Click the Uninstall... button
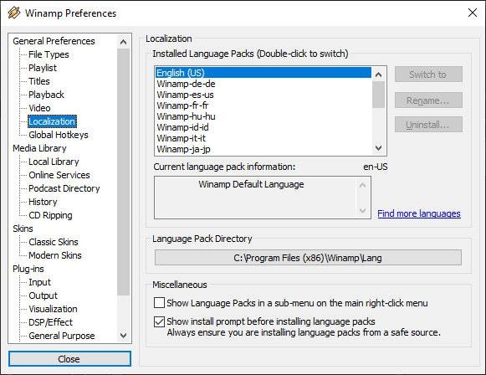486x375 pixels. coord(428,125)
